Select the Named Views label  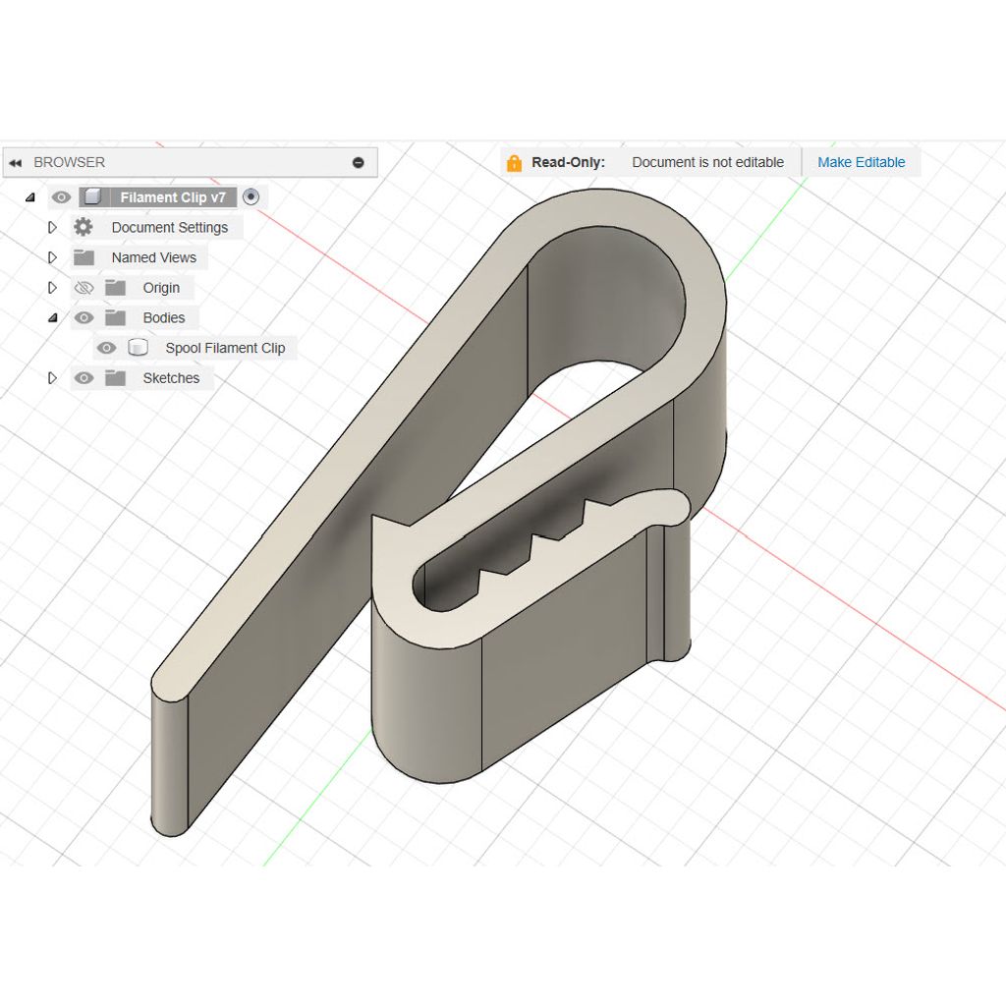pos(154,258)
